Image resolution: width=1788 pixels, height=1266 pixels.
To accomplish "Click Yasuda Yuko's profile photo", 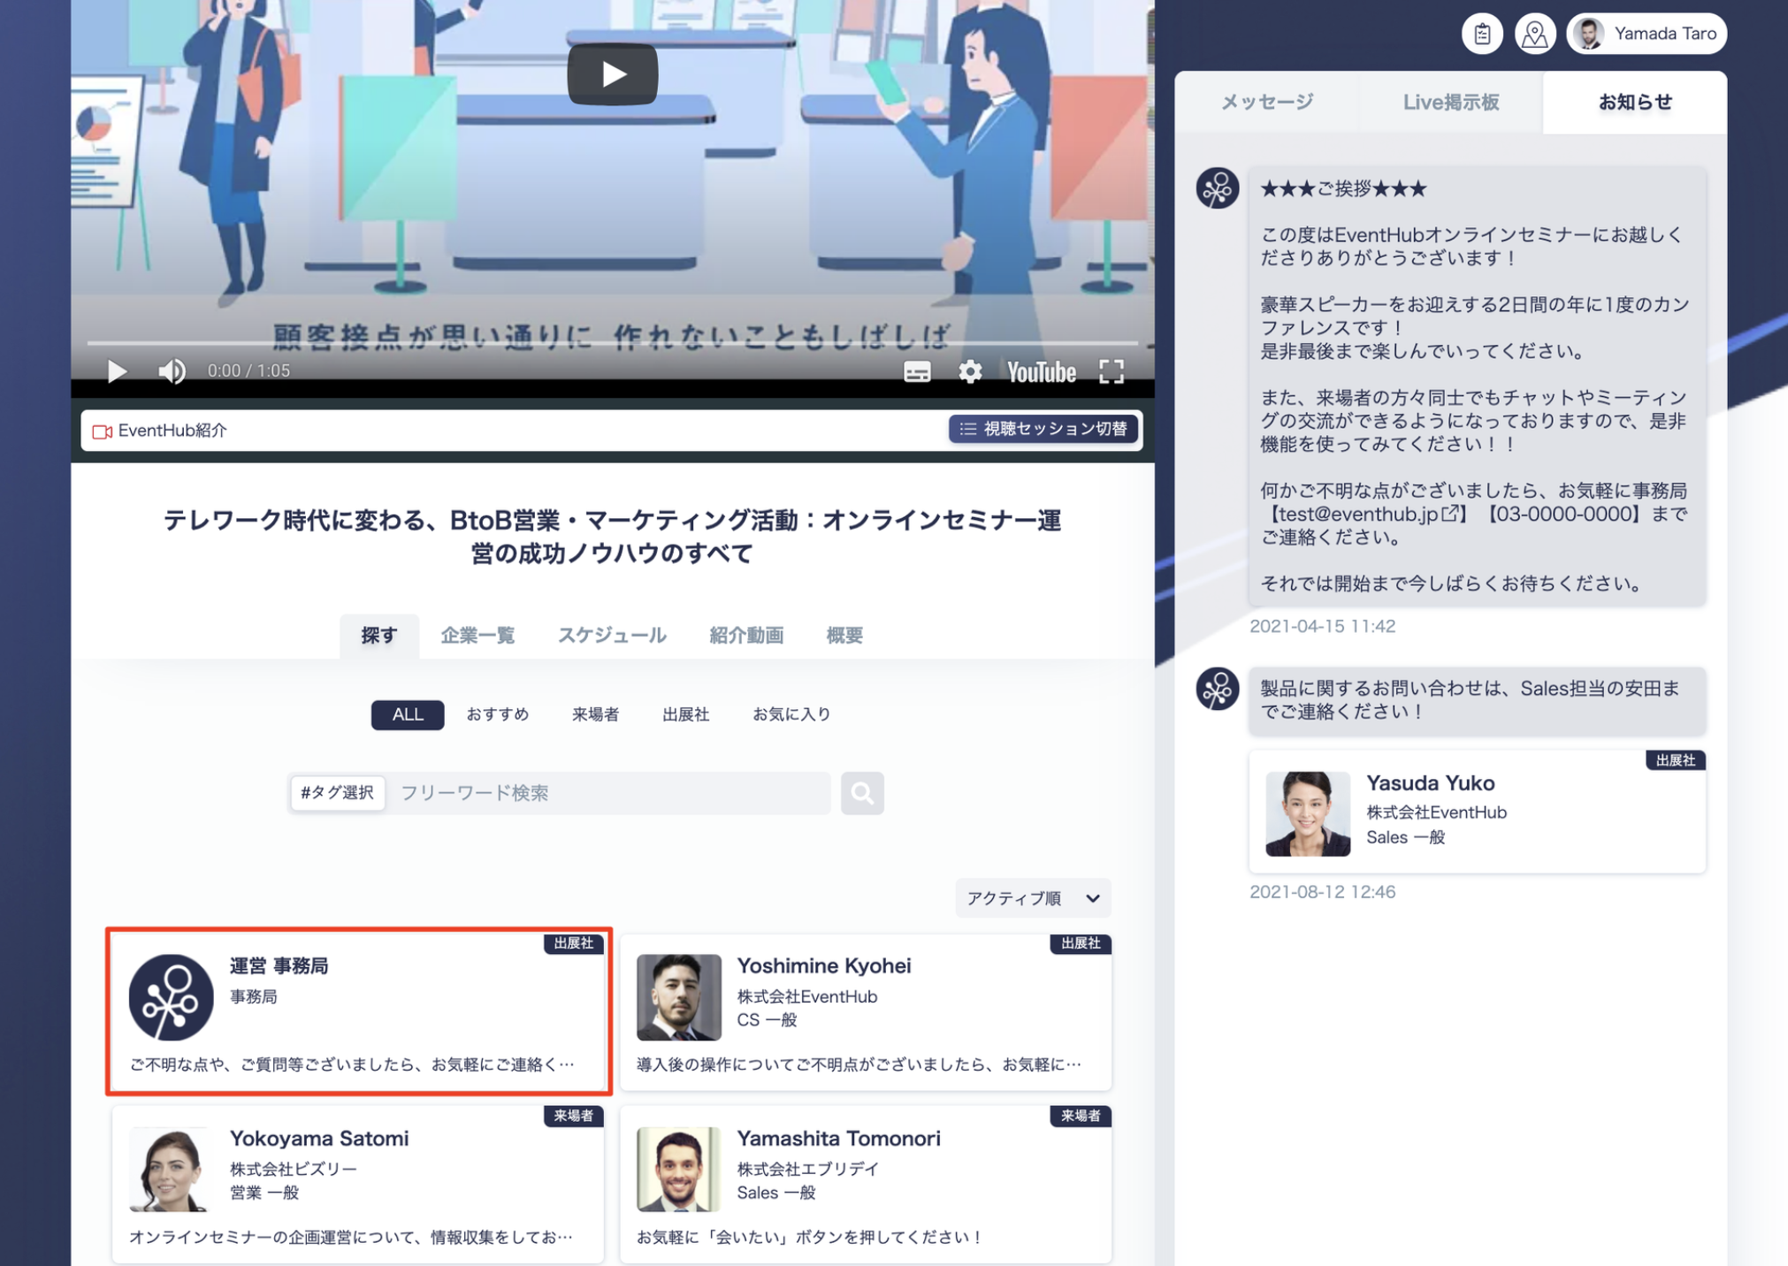I will 1308,813.
